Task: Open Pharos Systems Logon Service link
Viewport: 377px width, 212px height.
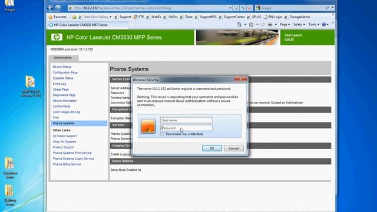Action: tap(73, 158)
